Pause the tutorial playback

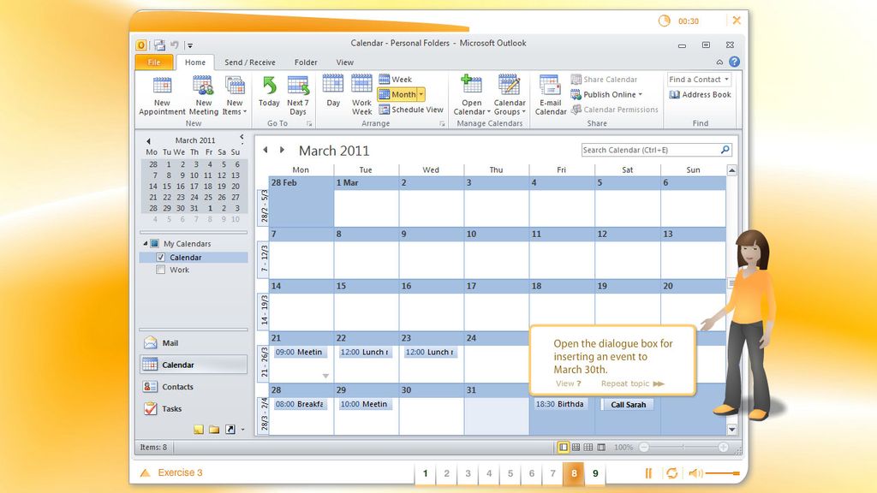pos(648,473)
